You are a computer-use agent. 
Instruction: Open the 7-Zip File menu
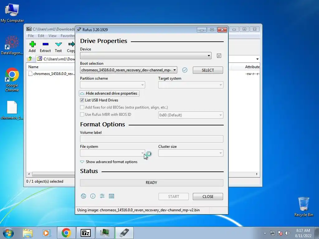[x=31, y=36]
